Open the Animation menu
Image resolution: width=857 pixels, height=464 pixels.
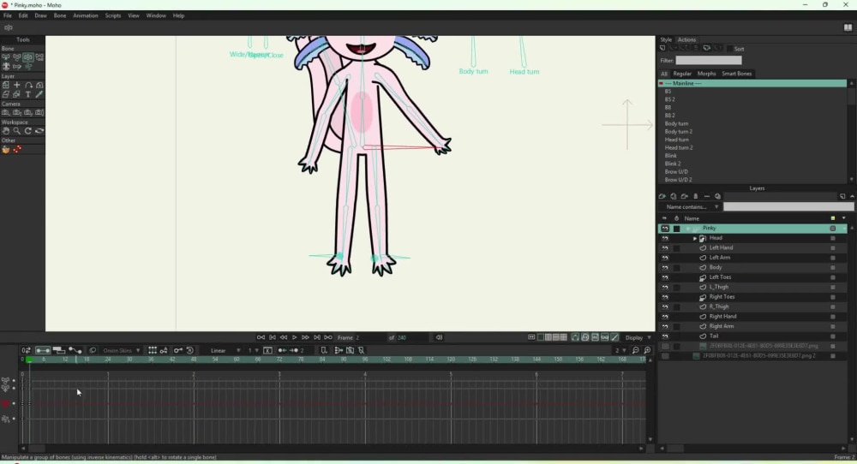point(86,15)
